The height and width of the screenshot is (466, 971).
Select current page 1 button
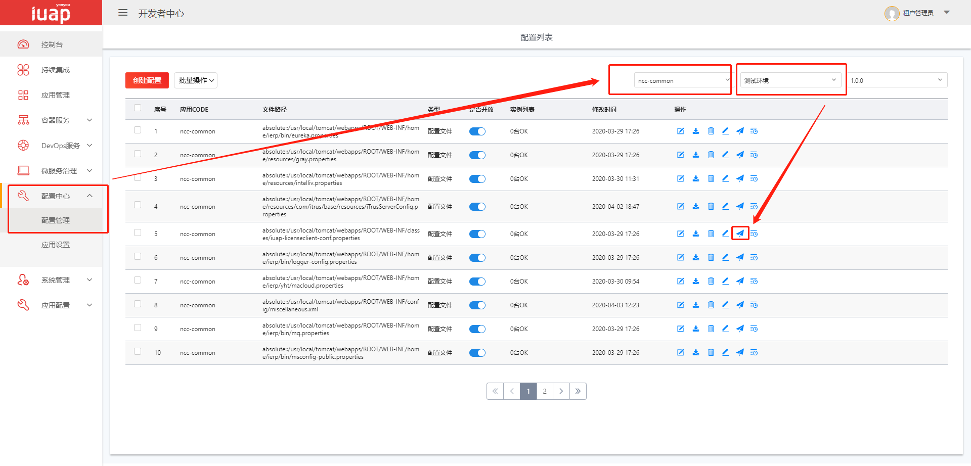pyautogui.click(x=528, y=391)
